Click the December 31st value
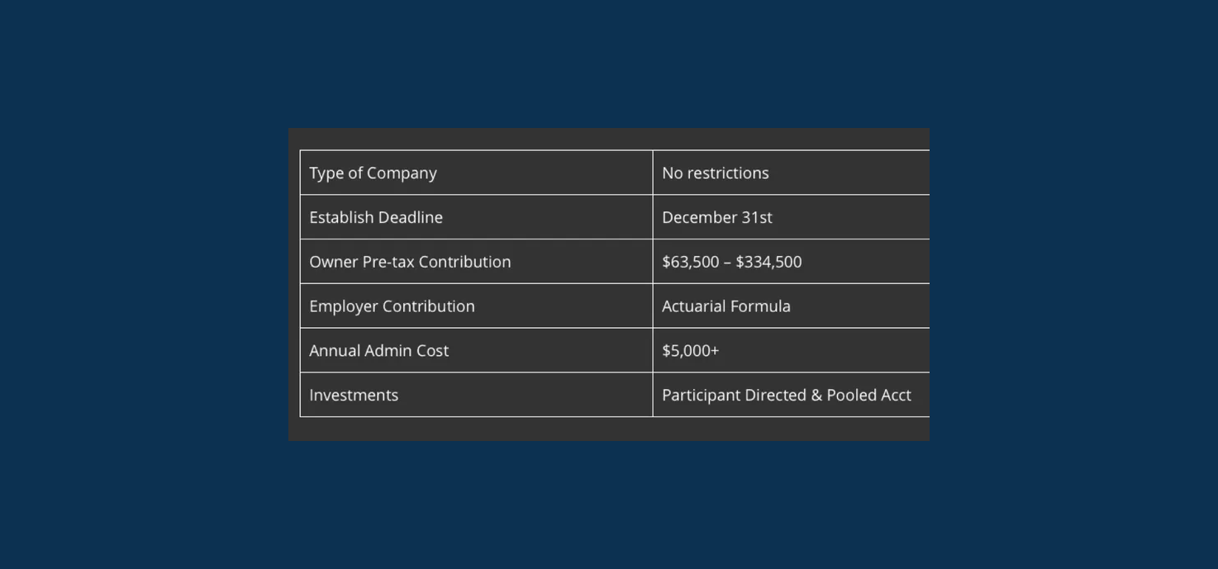The height and width of the screenshot is (569, 1218). pyautogui.click(x=716, y=218)
